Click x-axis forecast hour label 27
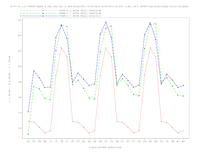This screenshot has height=154, width=200. 78,141
